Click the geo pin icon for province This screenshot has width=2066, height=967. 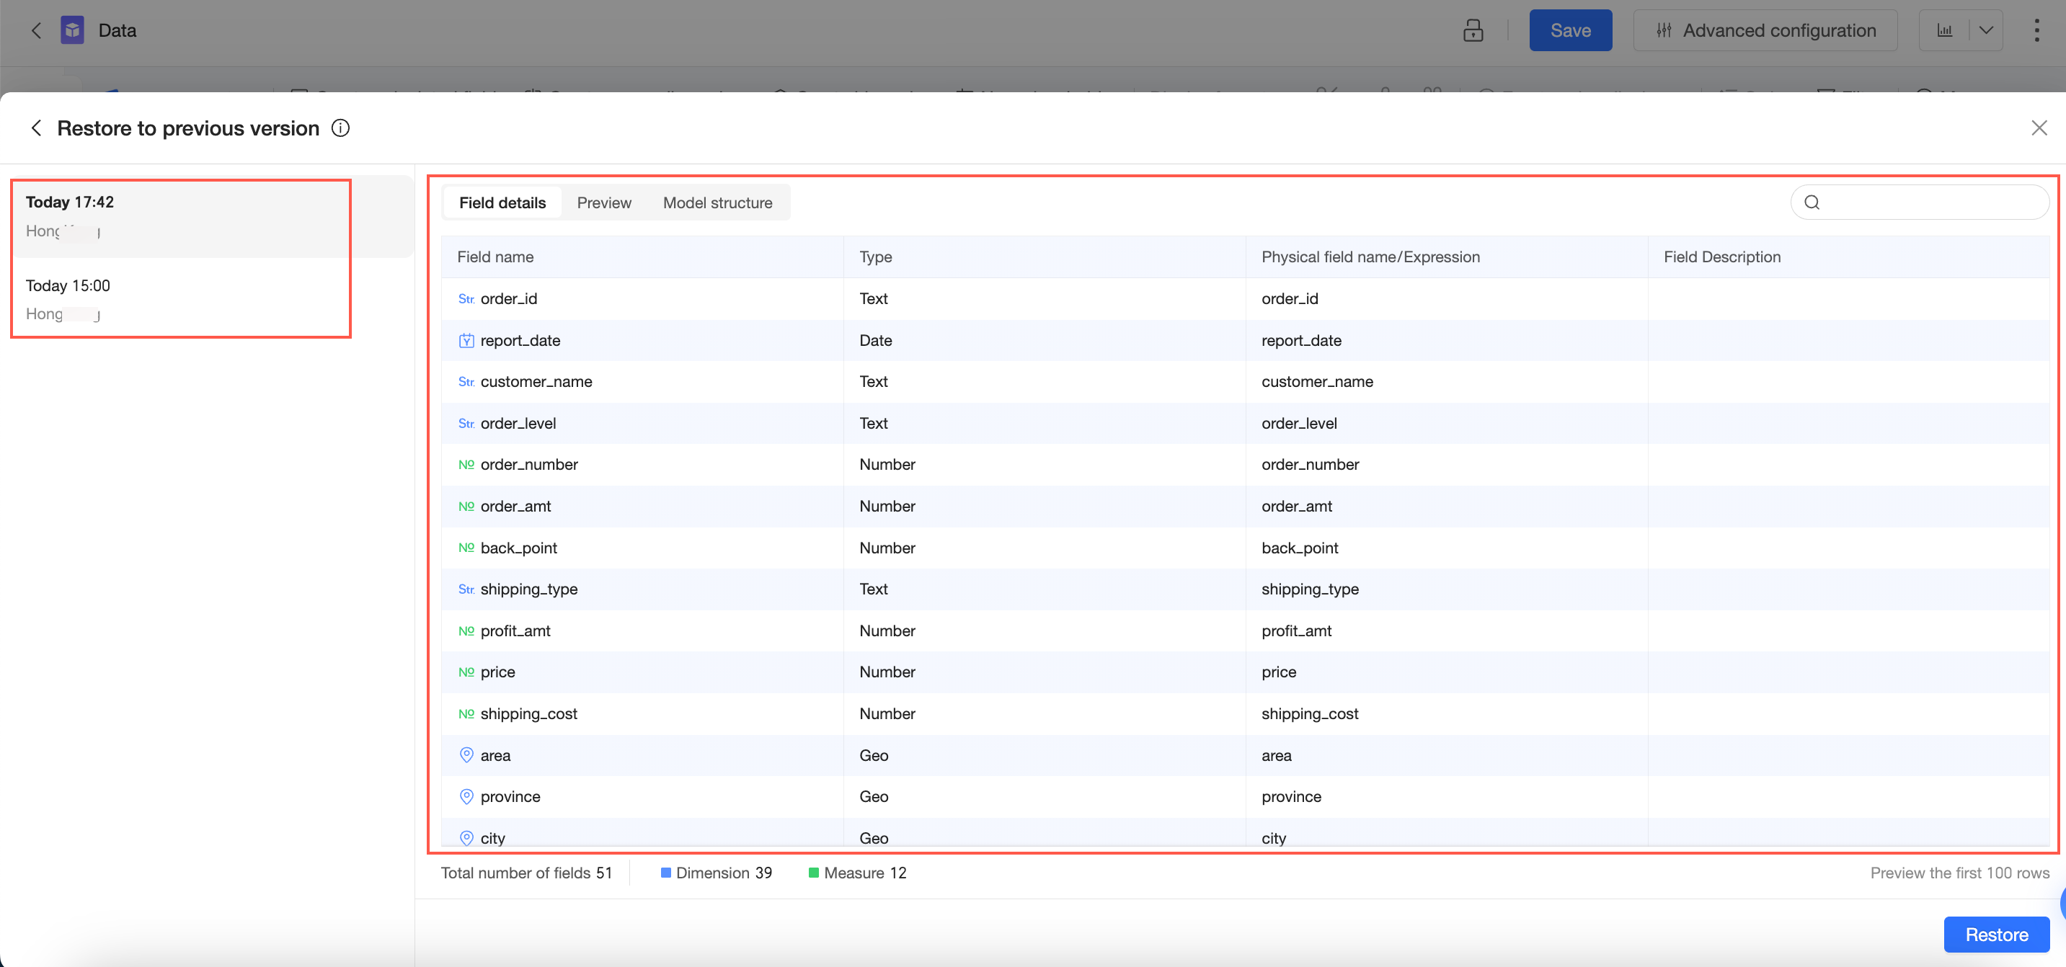[466, 796]
